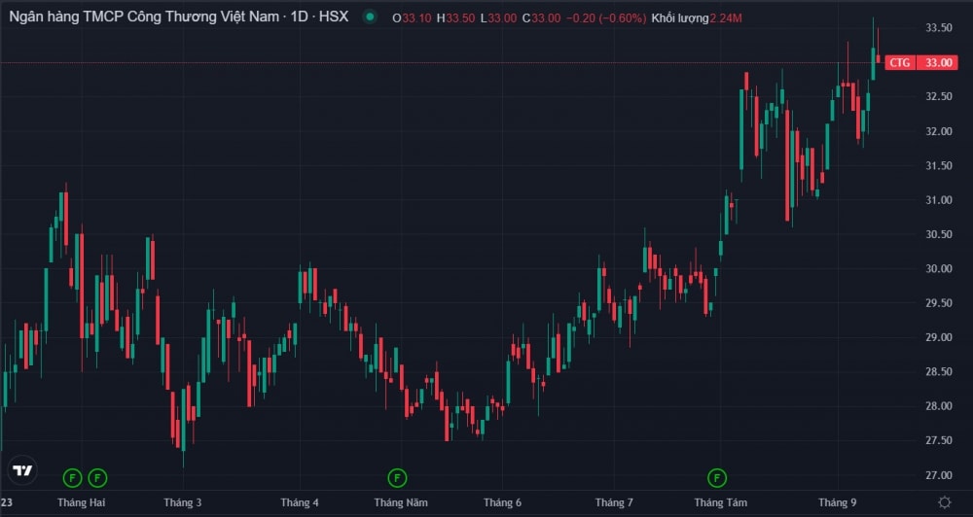Click the 28.00 price axis label
Viewport: 973px width, 517px height.
coord(938,406)
